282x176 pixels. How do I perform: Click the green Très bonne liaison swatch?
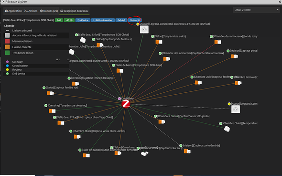click(7, 53)
